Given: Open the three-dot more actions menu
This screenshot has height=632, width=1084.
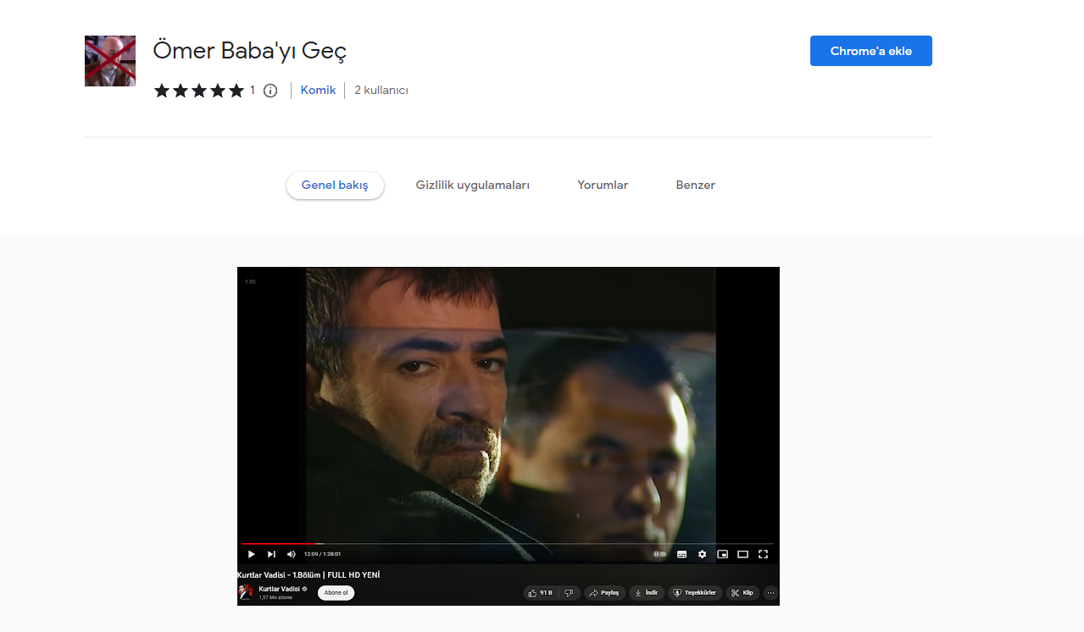Looking at the screenshot, I should (770, 593).
